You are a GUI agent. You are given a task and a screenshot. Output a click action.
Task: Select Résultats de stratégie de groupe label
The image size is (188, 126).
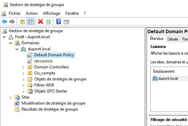[50, 109]
